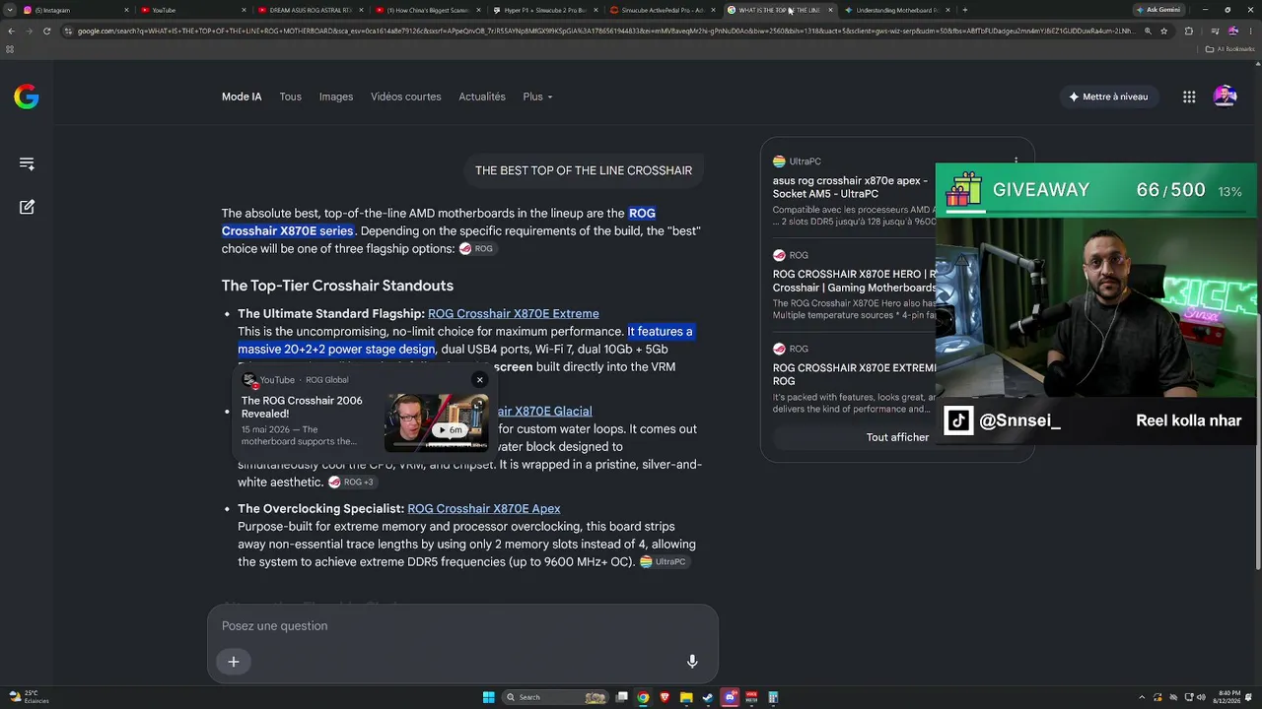The image size is (1262, 709).
Task: Open the asus rog crosshair x870e apex result
Action: click(850, 187)
